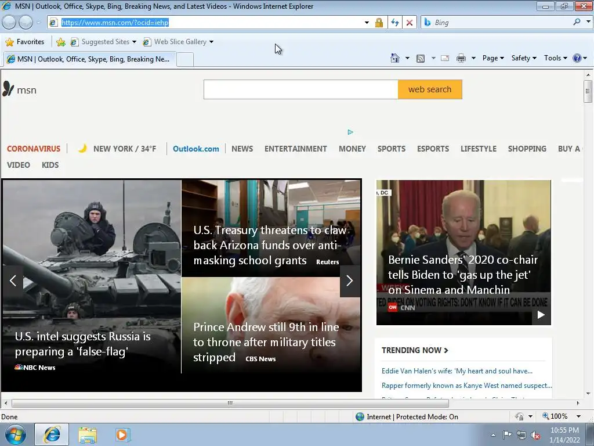The image size is (594, 446).
Task: Click the Stop loading X icon
Action: click(410, 23)
